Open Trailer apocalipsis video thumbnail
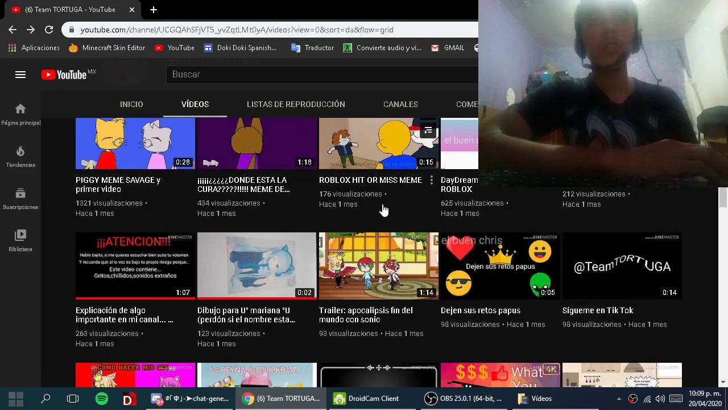This screenshot has height=410, width=728. click(x=379, y=265)
